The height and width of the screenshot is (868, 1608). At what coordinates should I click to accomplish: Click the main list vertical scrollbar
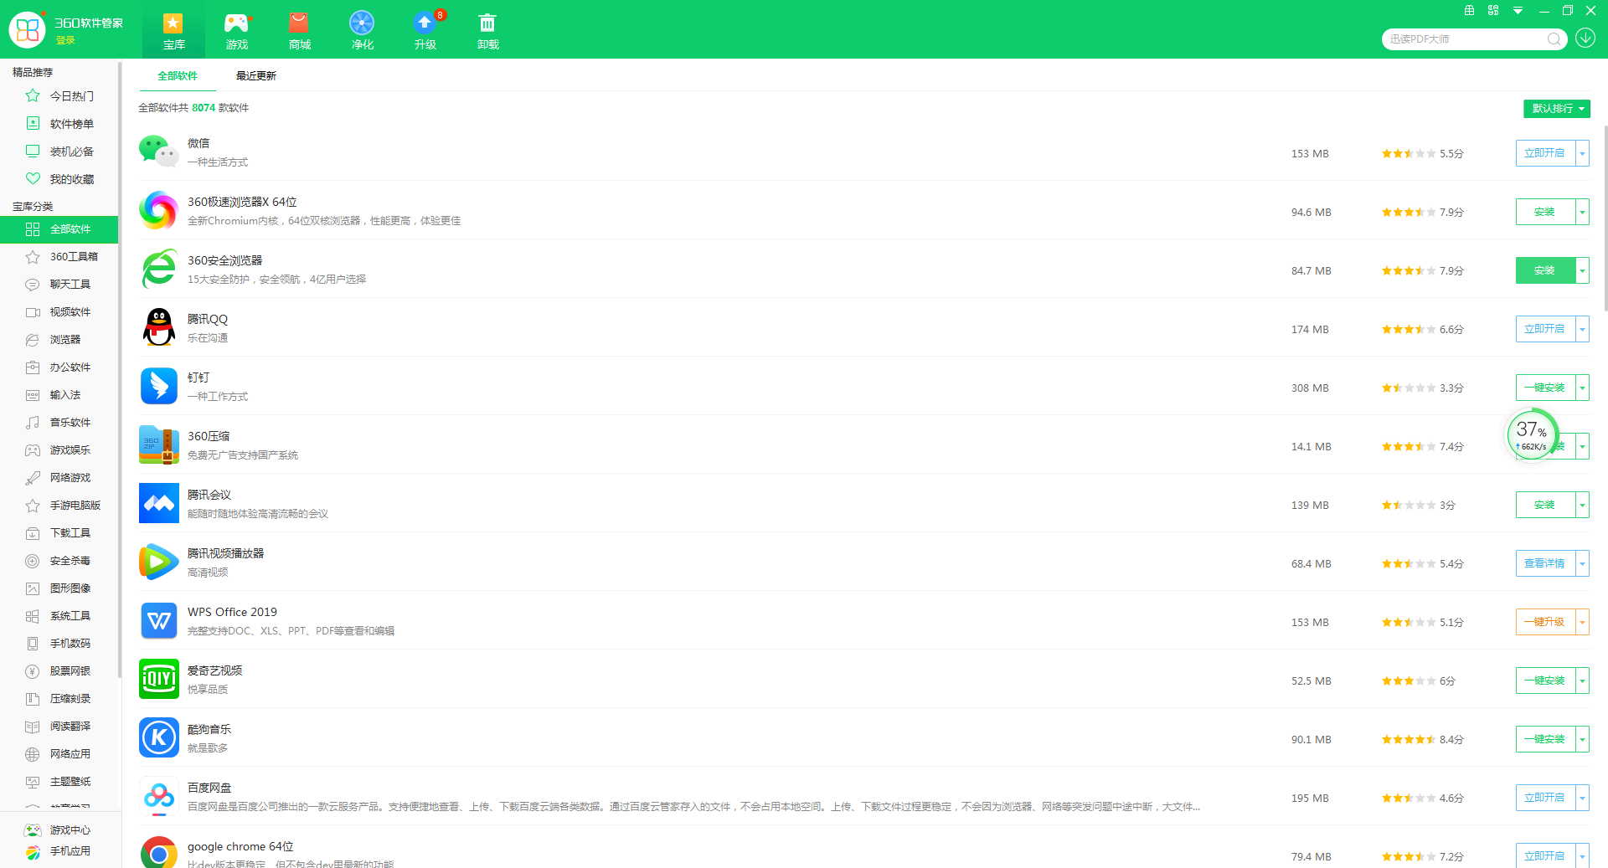(1605, 218)
